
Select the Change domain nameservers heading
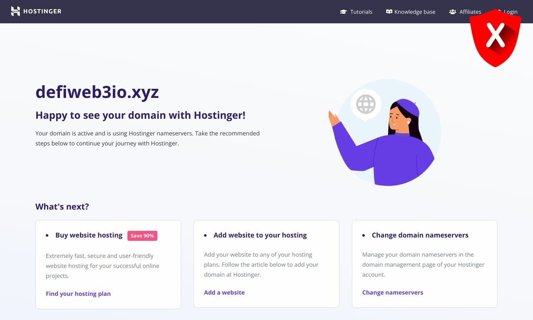click(420, 235)
